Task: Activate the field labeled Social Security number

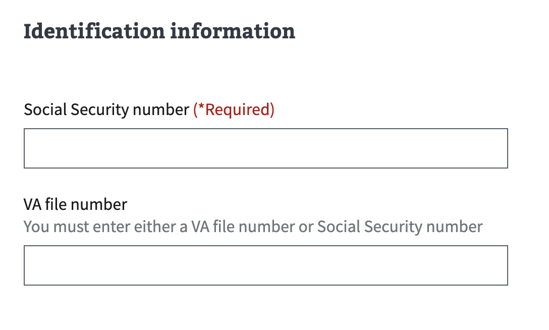Action: [265, 148]
